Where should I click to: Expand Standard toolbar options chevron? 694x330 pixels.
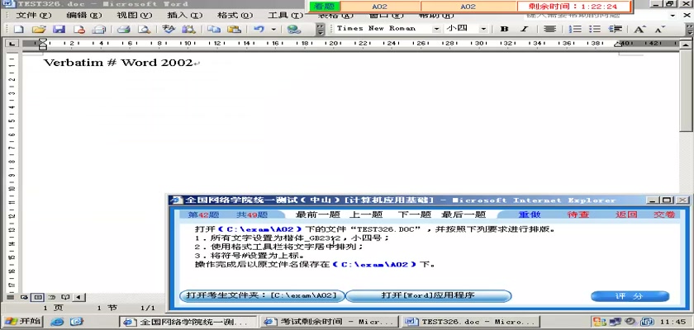pos(321,30)
